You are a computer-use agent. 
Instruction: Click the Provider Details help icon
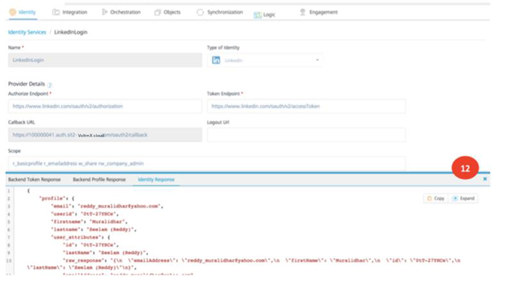[50, 85]
